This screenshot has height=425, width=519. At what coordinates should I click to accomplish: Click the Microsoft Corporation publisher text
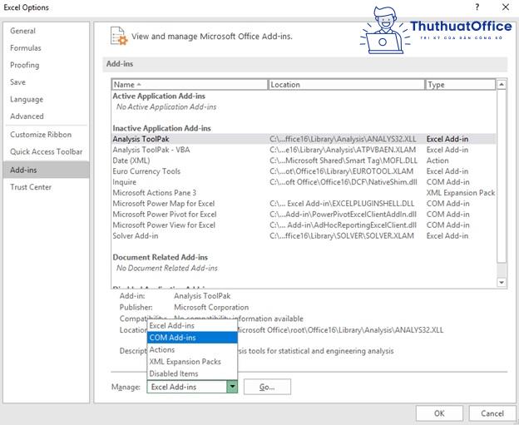pyautogui.click(x=211, y=308)
